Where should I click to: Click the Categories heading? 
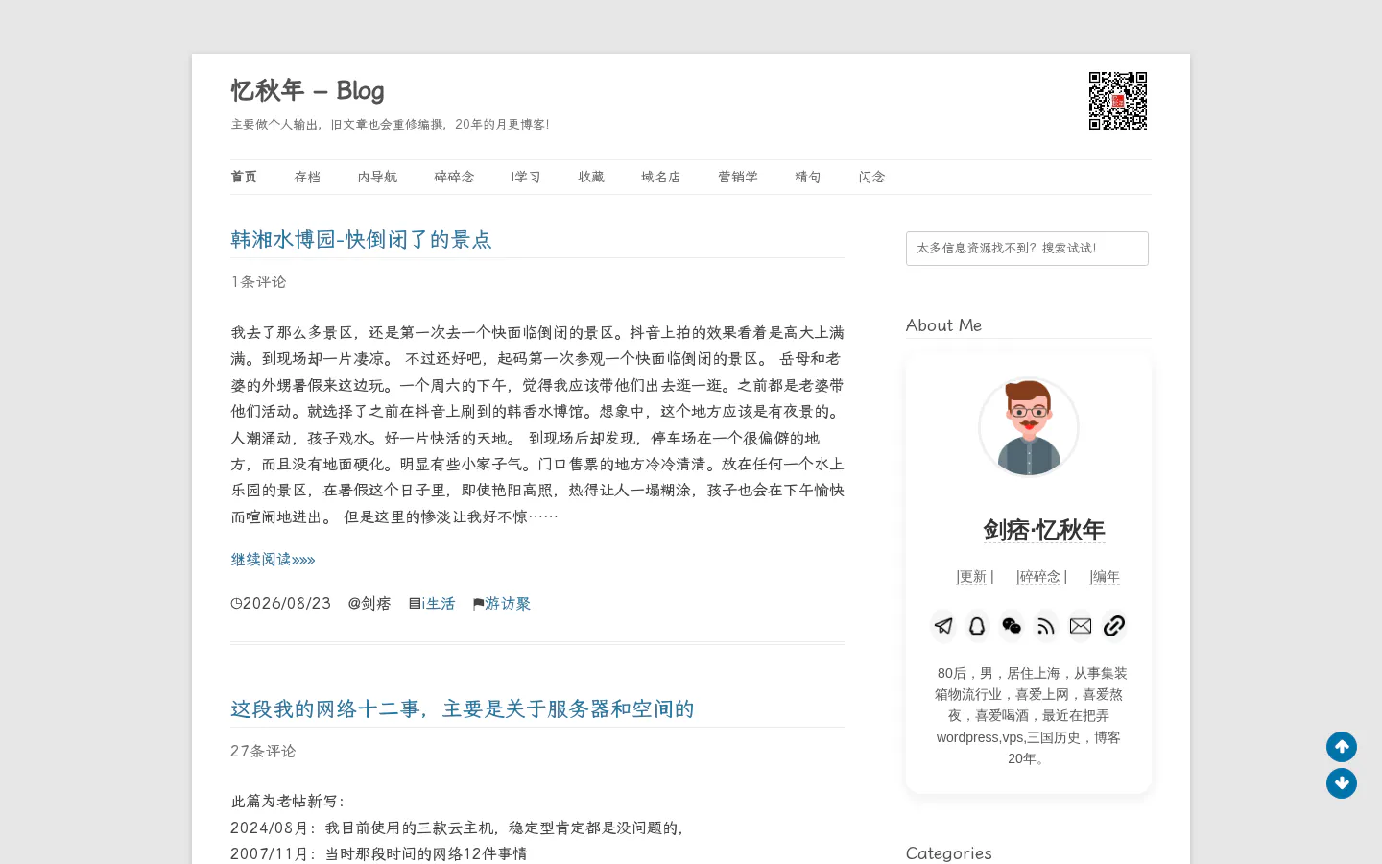(x=949, y=853)
